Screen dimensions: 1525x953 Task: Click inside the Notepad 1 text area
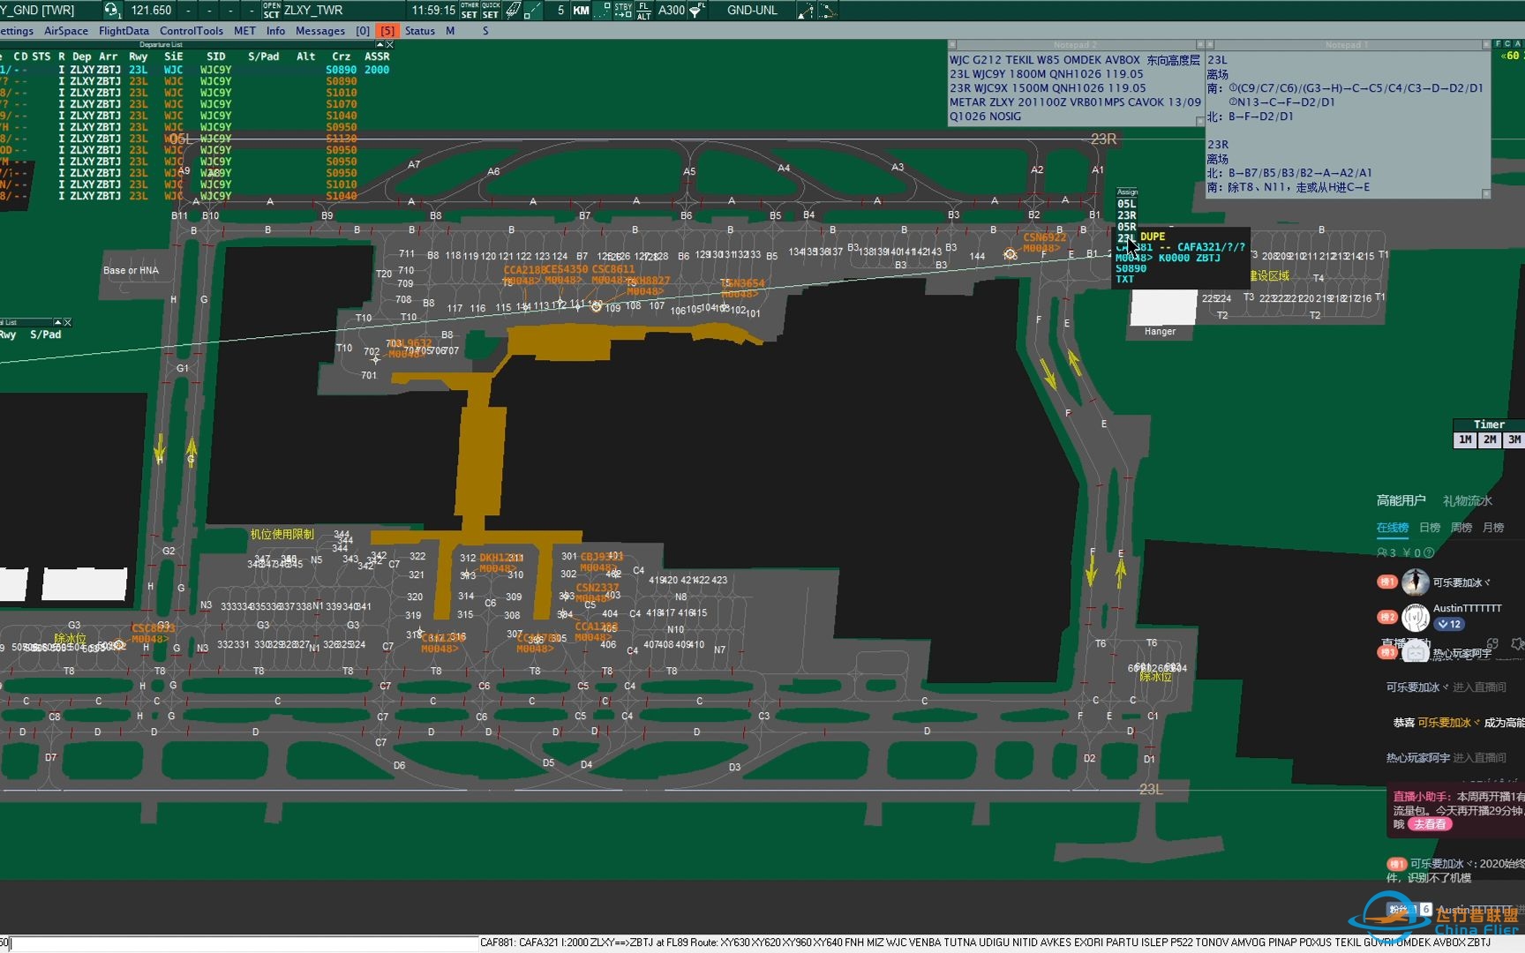click(1348, 124)
